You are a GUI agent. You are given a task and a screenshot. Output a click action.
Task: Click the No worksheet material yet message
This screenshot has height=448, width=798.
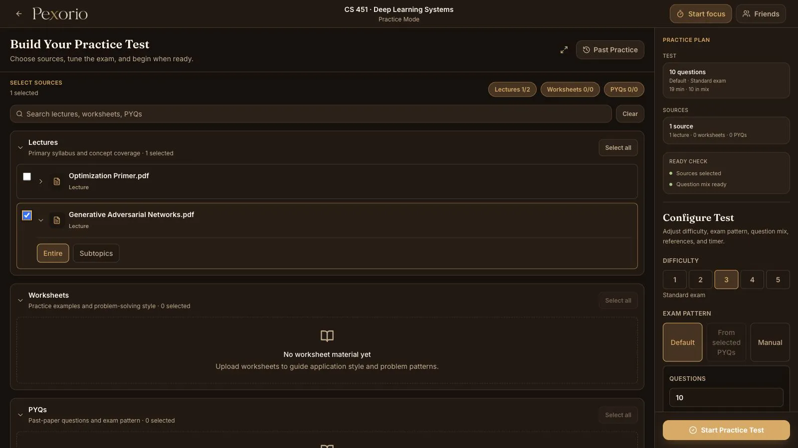click(x=327, y=354)
